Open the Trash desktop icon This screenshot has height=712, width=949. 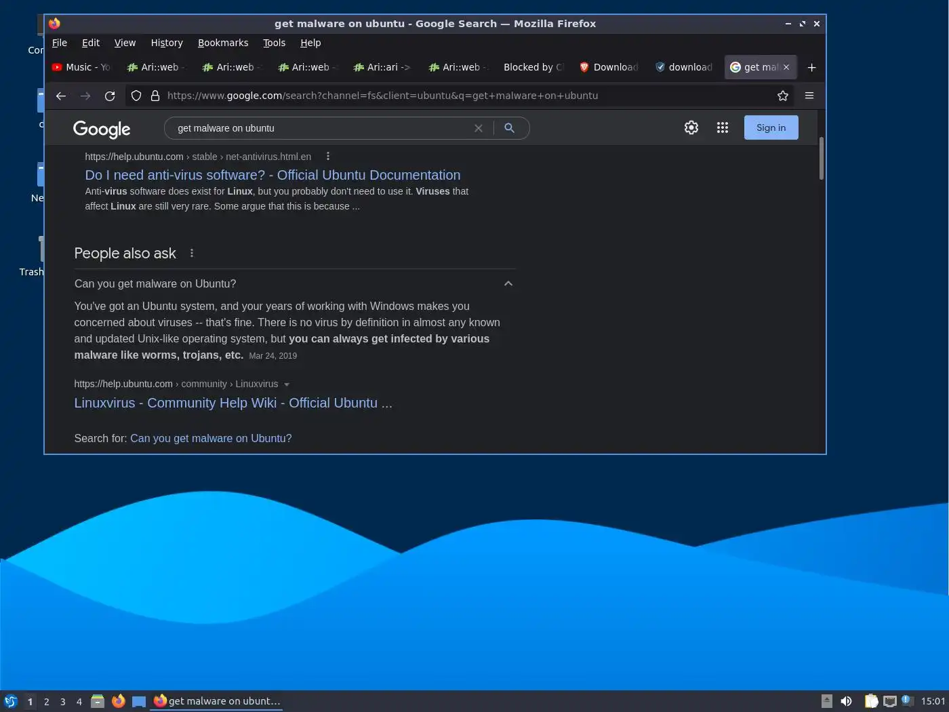click(32, 258)
